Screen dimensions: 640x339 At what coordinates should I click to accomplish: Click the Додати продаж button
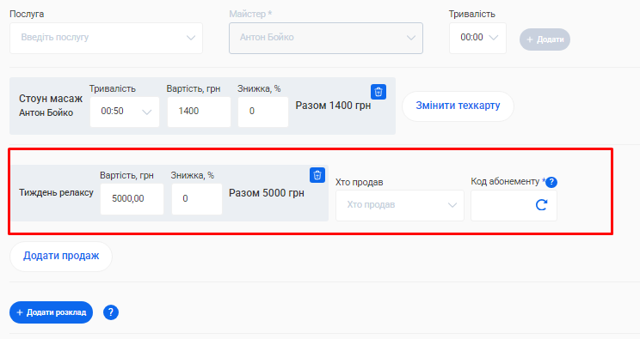61,257
